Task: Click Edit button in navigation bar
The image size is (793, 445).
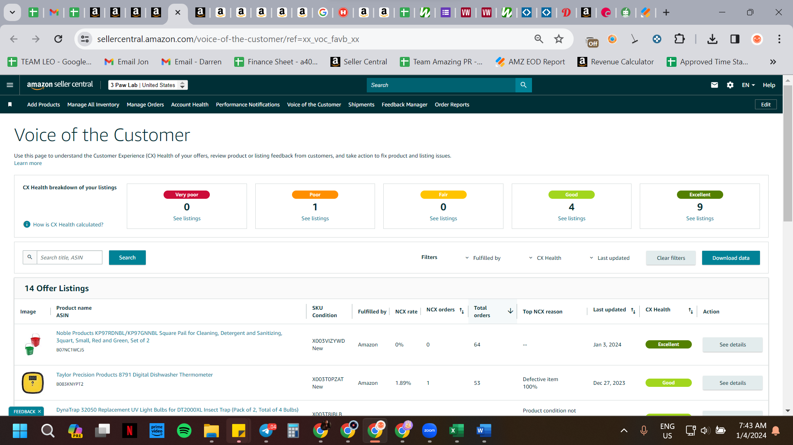Action: [766, 105]
